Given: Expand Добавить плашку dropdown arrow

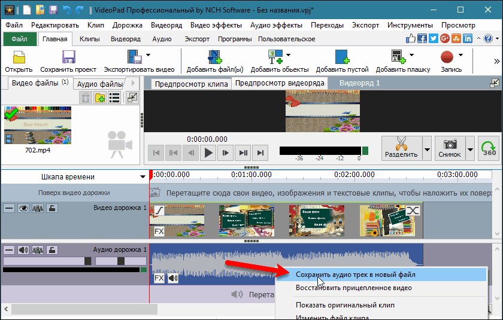Looking at the screenshot, I should click(x=411, y=55).
